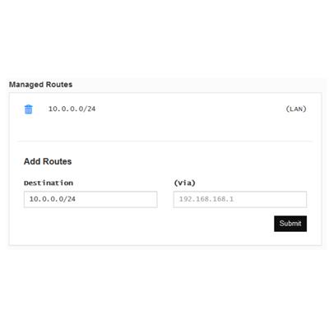
Task: Click the Via gateway input field
Action: coord(240,199)
